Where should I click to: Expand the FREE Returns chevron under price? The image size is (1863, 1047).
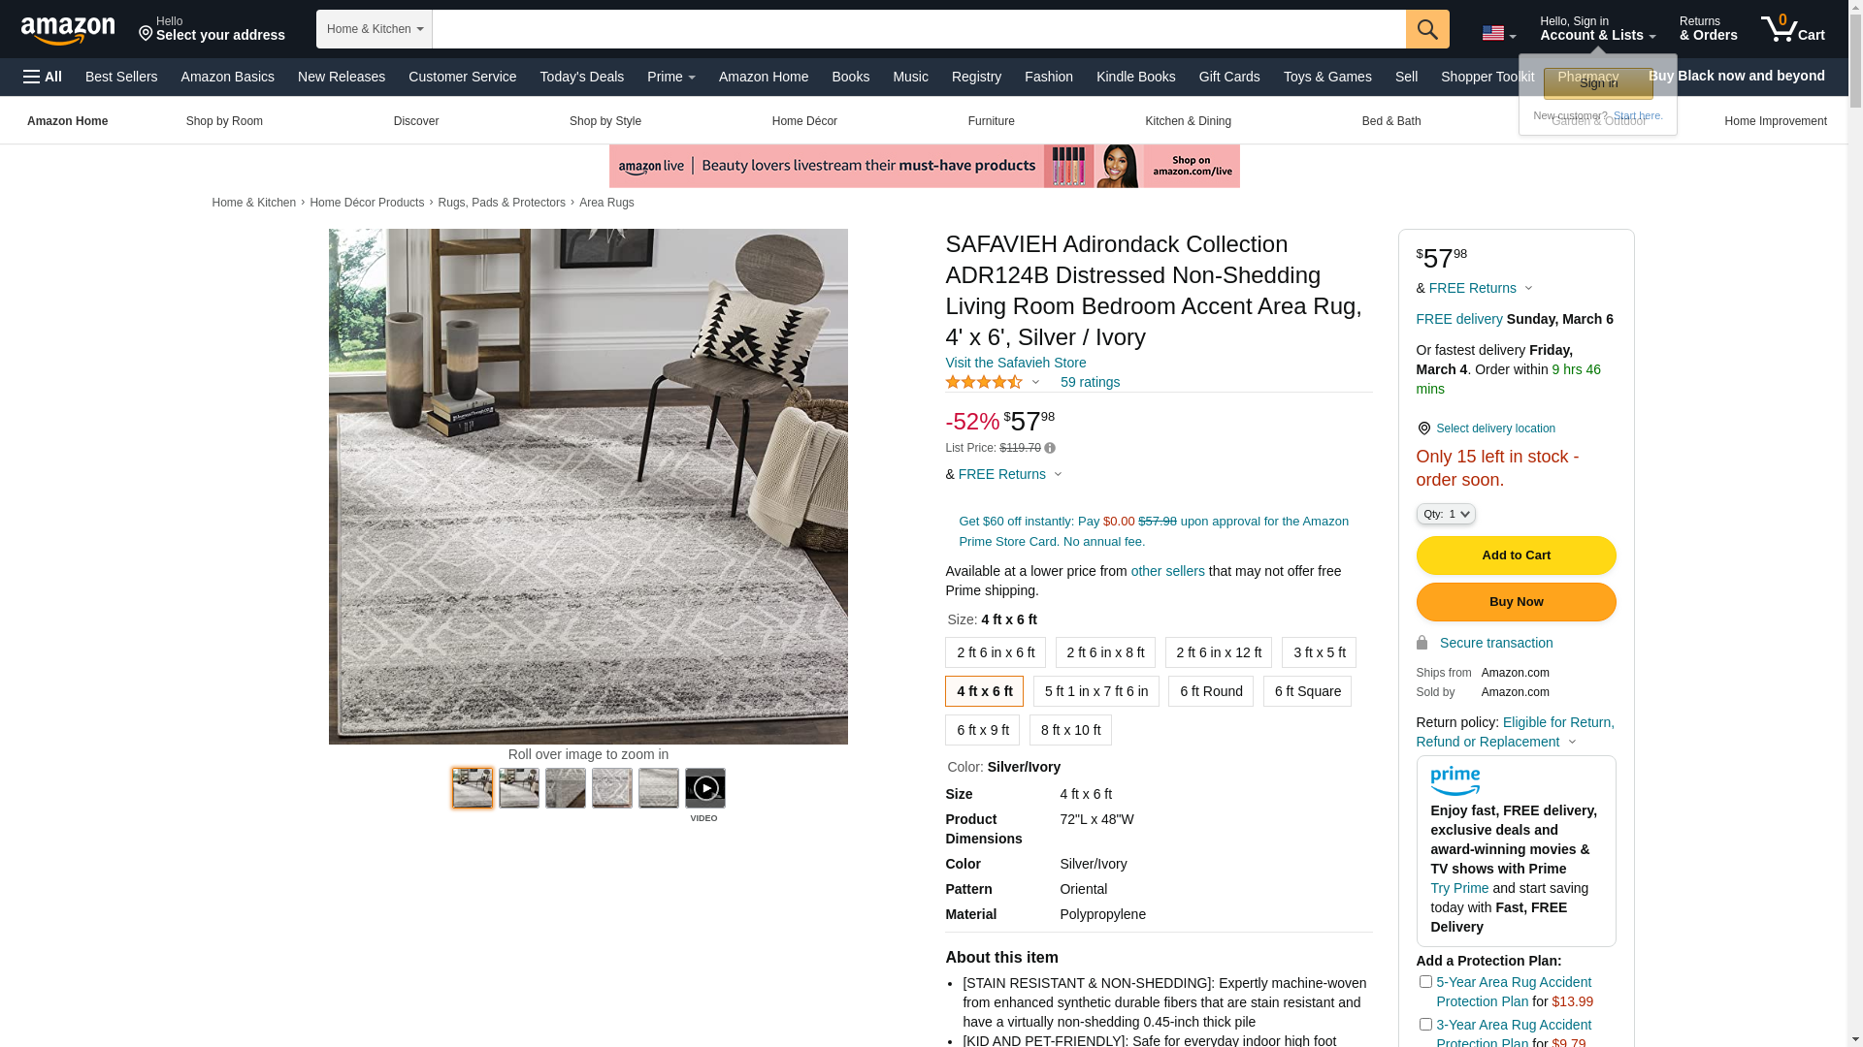pyautogui.click(x=1058, y=475)
